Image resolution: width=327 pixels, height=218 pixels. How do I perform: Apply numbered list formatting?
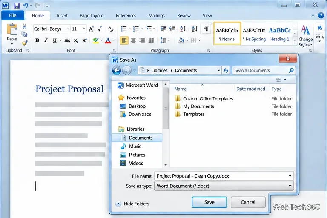[x=136, y=29]
